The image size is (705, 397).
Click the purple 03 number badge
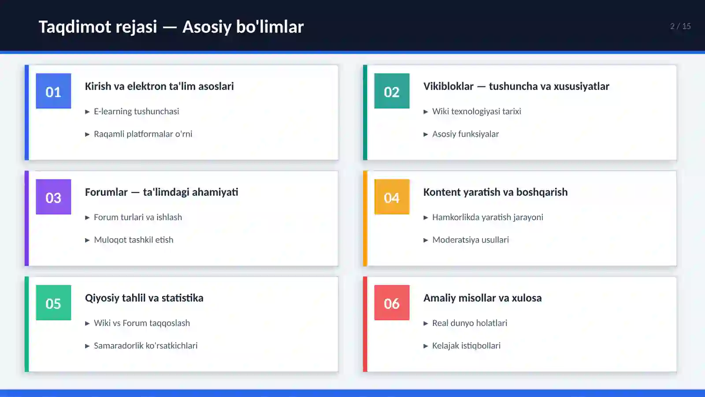click(53, 197)
